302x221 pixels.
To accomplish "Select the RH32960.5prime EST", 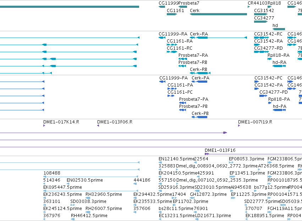I will click(x=88, y=198).
